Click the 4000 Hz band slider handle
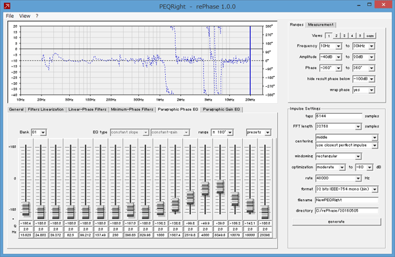 pos(205,189)
